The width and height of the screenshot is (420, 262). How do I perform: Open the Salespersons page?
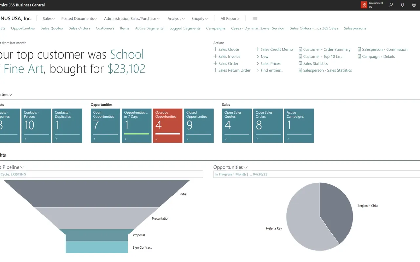point(355,28)
